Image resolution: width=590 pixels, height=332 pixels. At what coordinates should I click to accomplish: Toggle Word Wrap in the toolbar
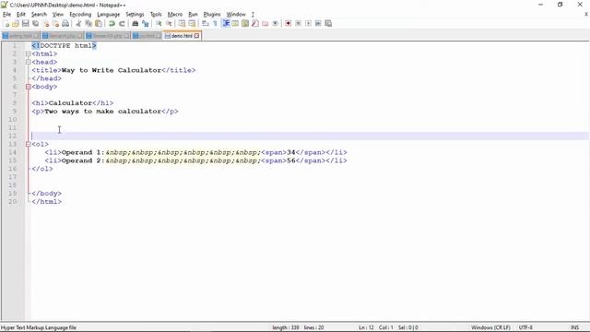point(205,23)
